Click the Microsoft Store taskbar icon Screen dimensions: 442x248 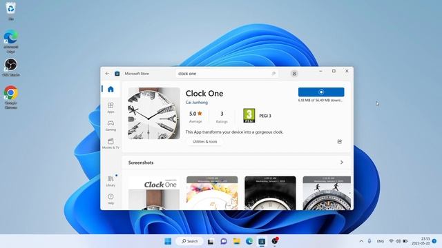262,241
